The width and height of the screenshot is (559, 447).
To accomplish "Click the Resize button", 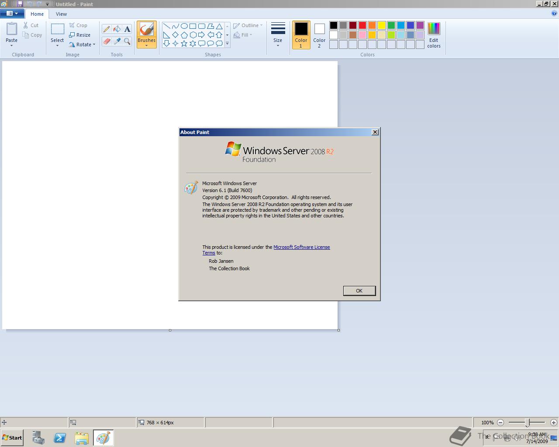I will (x=80, y=35).
